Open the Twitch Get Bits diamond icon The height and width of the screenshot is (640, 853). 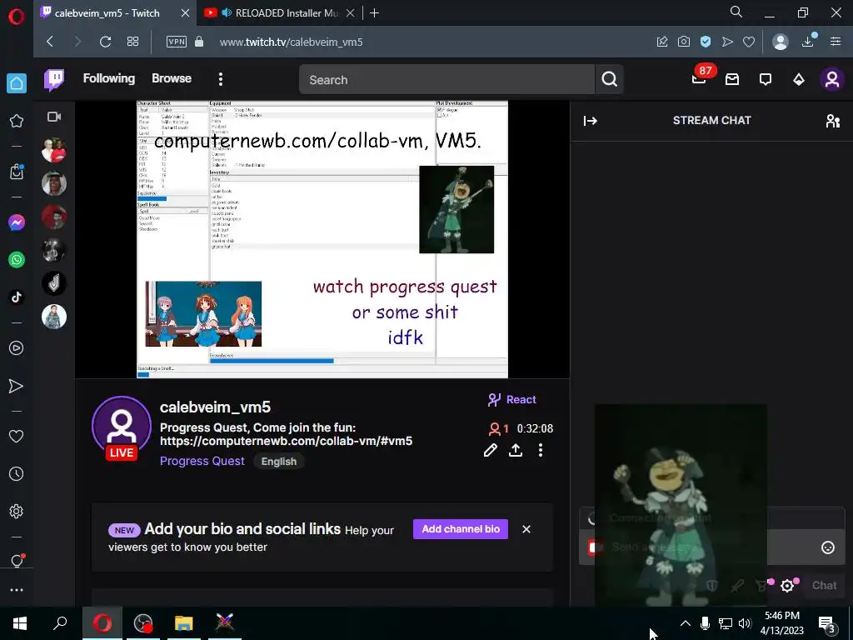tap(799, 79)
